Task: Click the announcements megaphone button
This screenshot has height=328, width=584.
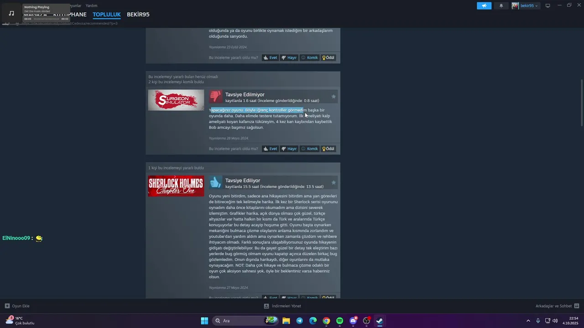Action: (484, 6)
